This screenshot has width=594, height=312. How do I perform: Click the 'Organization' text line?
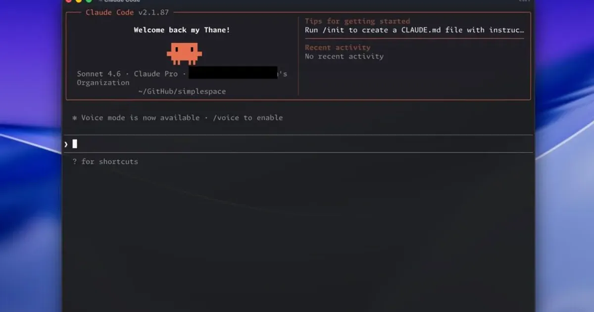click(x=103, y=83)
